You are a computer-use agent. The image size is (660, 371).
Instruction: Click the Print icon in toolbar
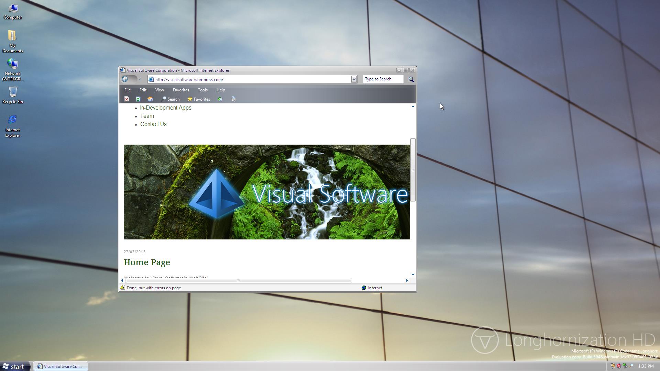coord(234,99)
